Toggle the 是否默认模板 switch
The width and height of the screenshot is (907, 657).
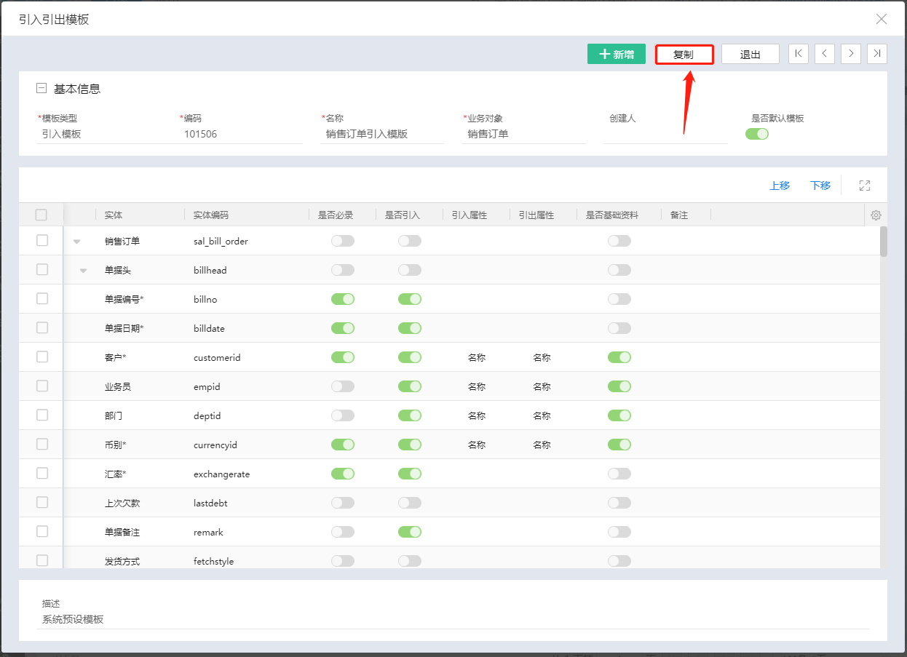[757, 134]
